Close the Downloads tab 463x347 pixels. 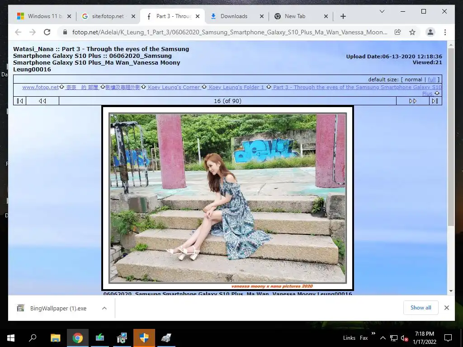click(x=262, y=16)
